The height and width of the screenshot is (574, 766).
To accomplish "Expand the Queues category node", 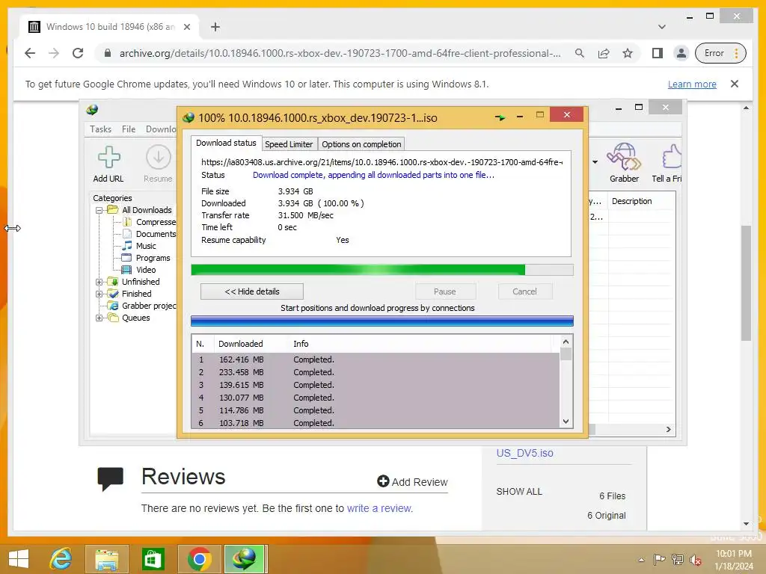I will click(99, 318).
